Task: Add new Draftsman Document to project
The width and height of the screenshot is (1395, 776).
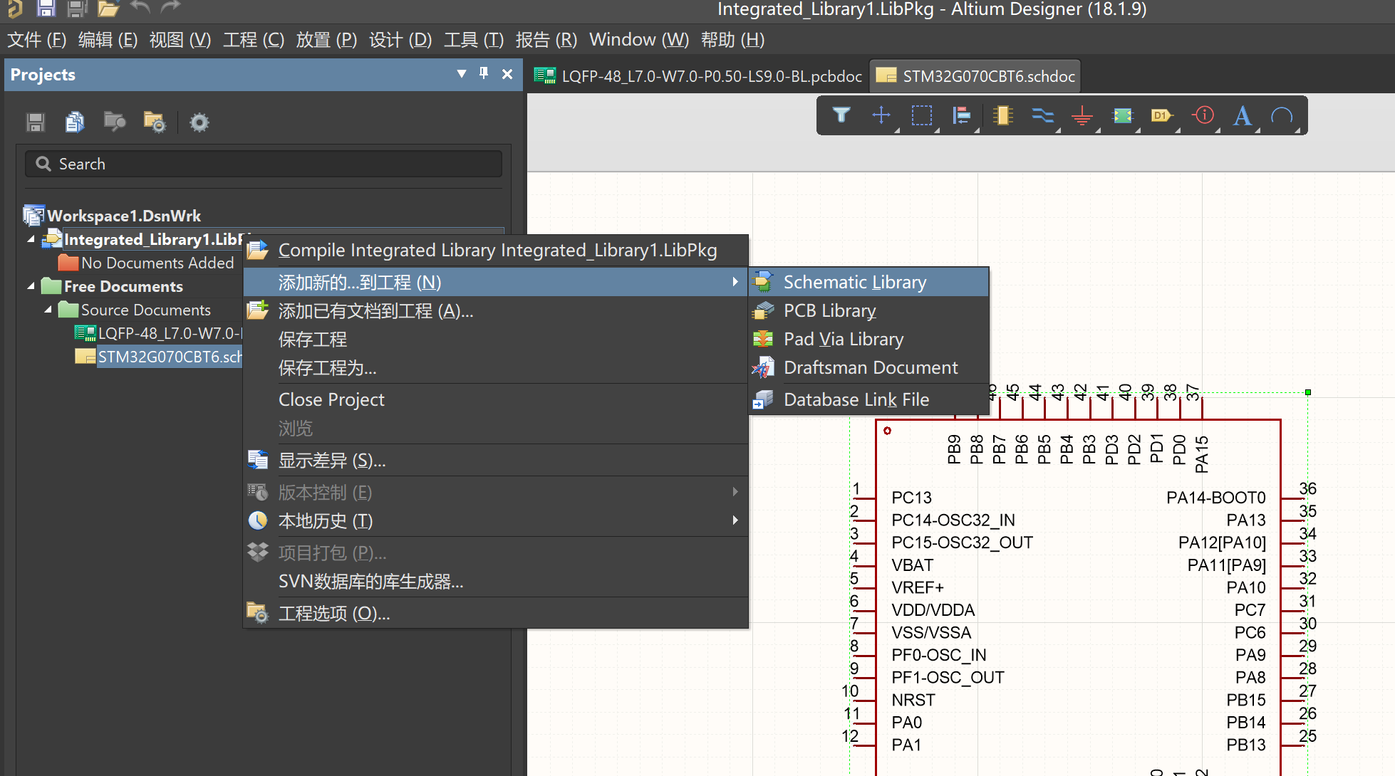Action: (x=869, y=367)
